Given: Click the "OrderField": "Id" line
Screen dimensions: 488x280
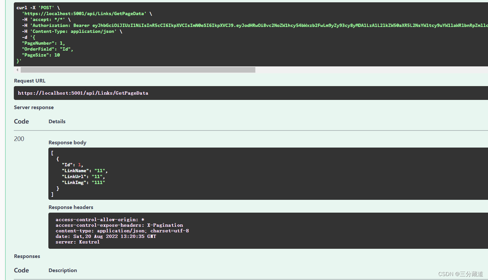Looking at the screenshot, I should [48, 49].
